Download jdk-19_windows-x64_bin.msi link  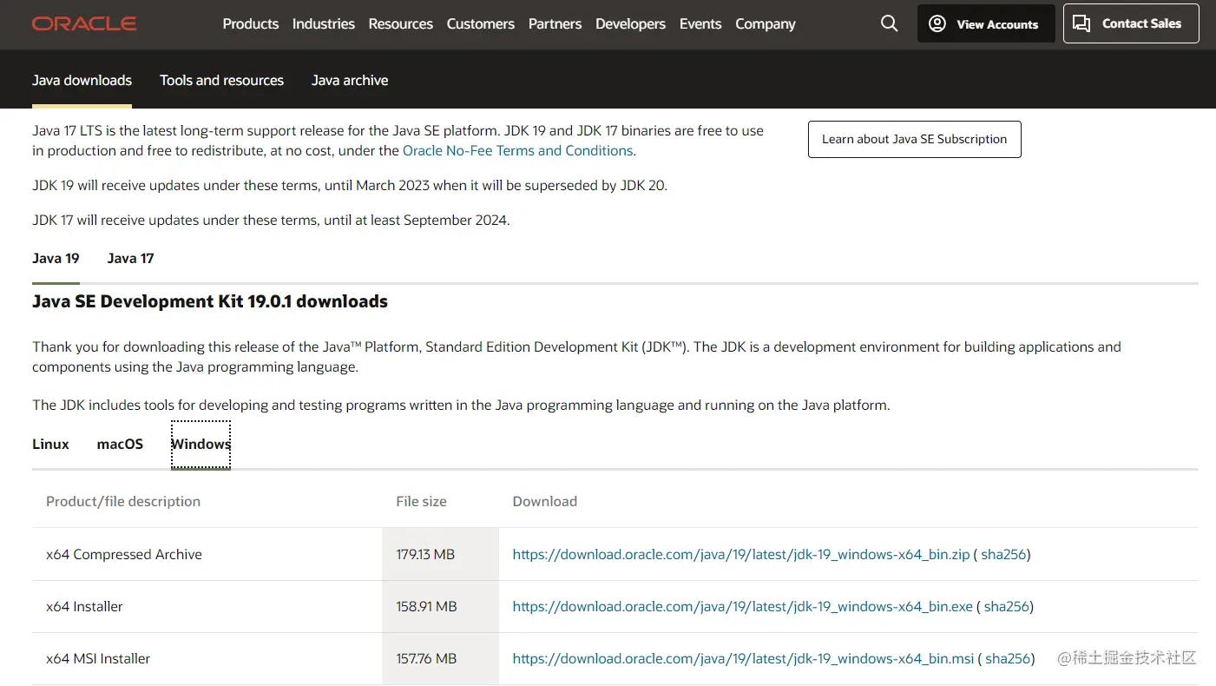(x=744, y=658)
